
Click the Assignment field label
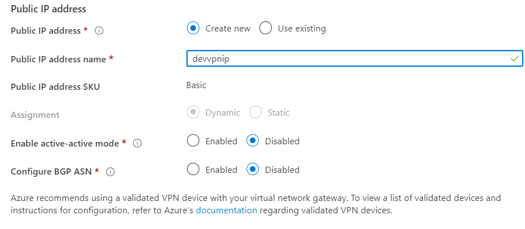(x=35, y=114)
